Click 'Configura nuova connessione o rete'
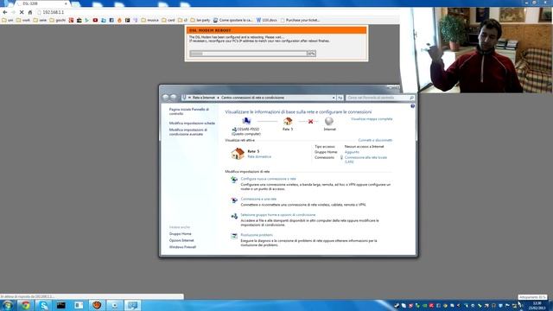The height and width of the screenshot is (311, 553). tap(268, 179)
